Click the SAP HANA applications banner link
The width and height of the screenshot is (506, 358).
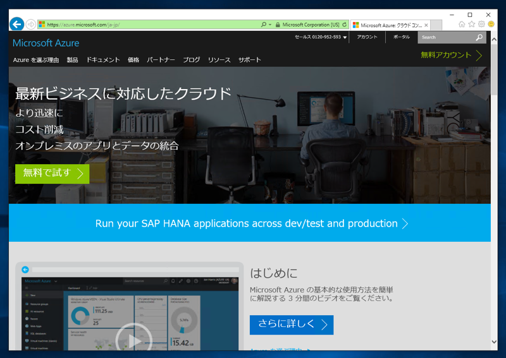[252, 224]
